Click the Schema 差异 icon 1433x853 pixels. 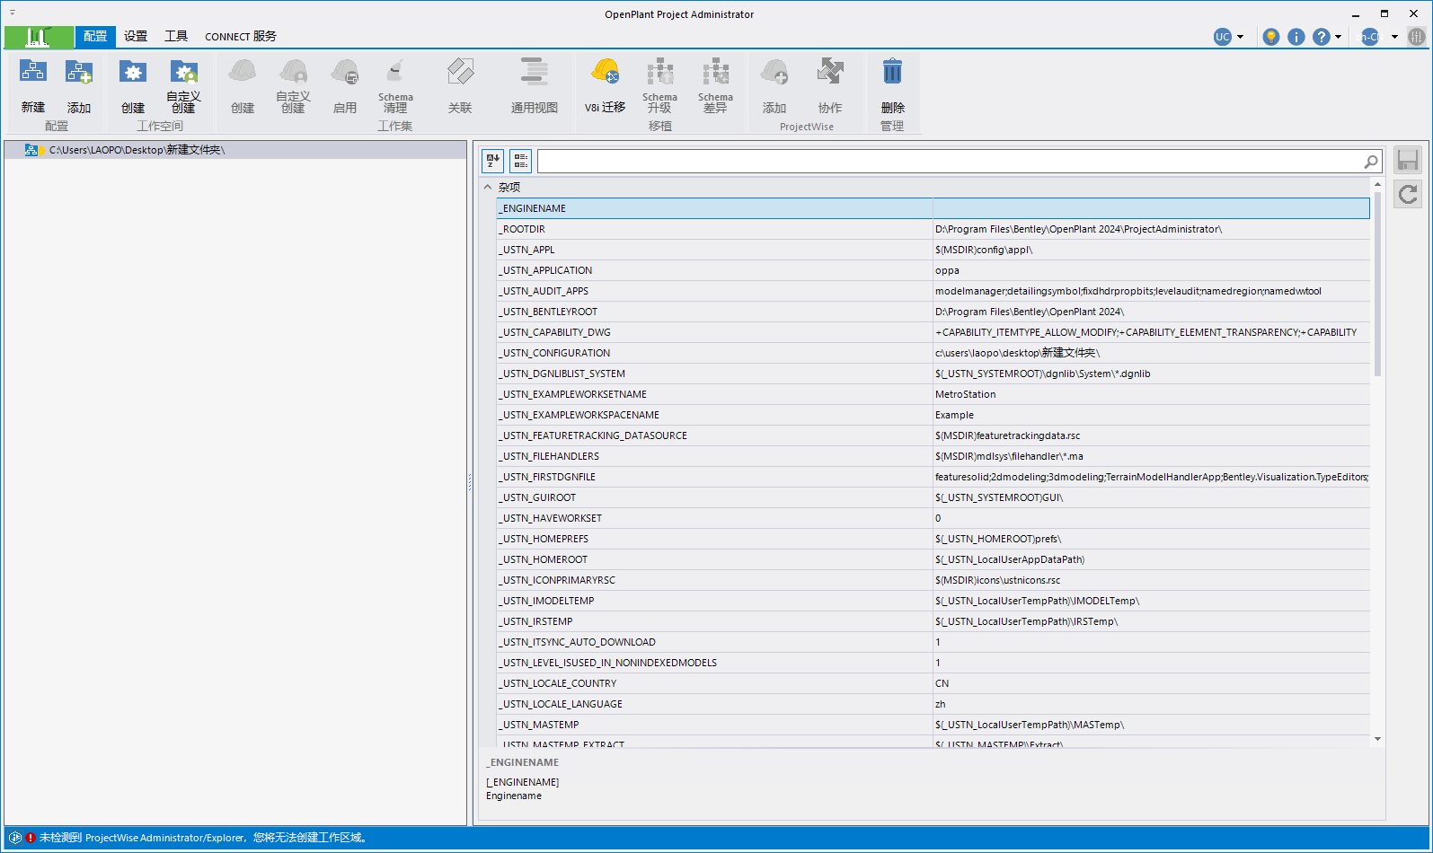(x=716, y=72)
